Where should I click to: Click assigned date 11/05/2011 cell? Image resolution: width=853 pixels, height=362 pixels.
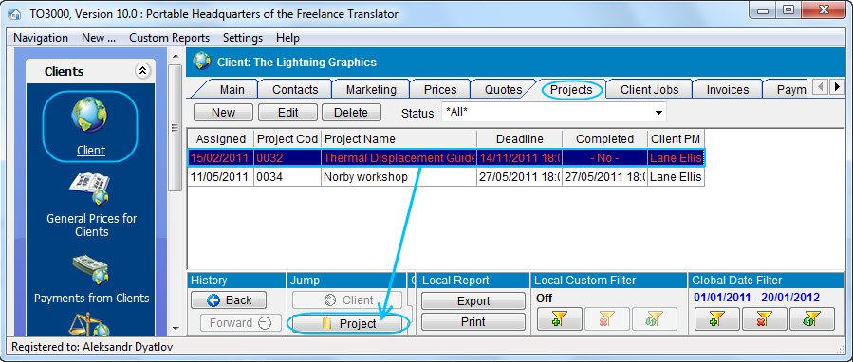point(221,177)
